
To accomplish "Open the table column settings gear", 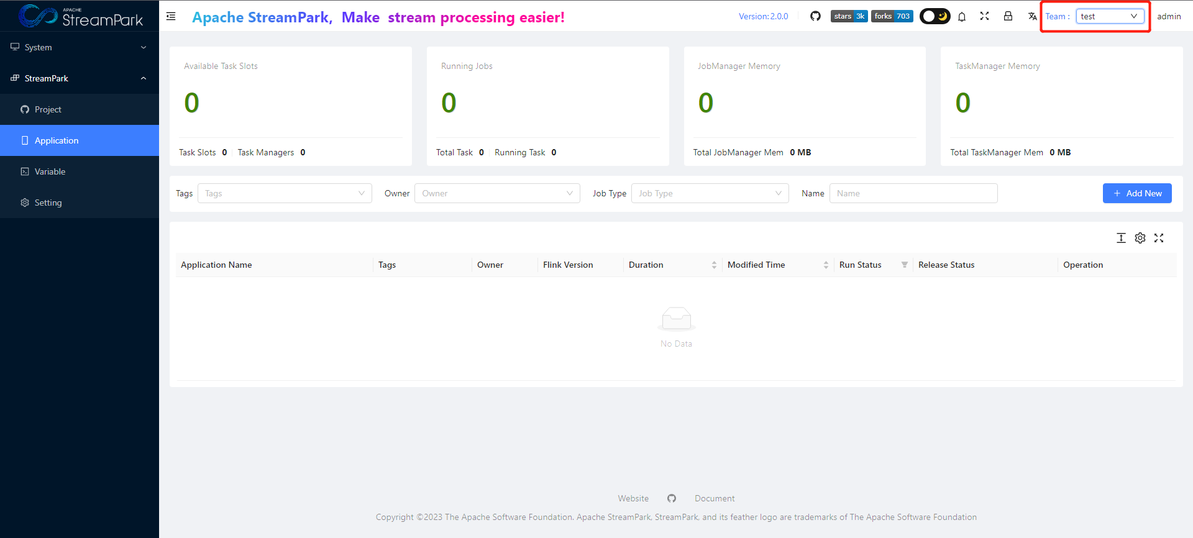I will point(1140,238).
